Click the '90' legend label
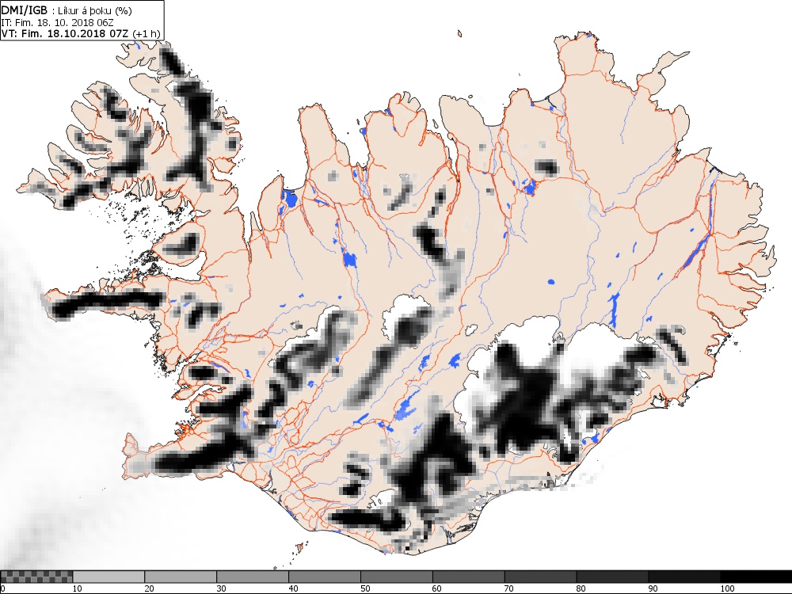792x594 pixels. [x=653, y=588]
